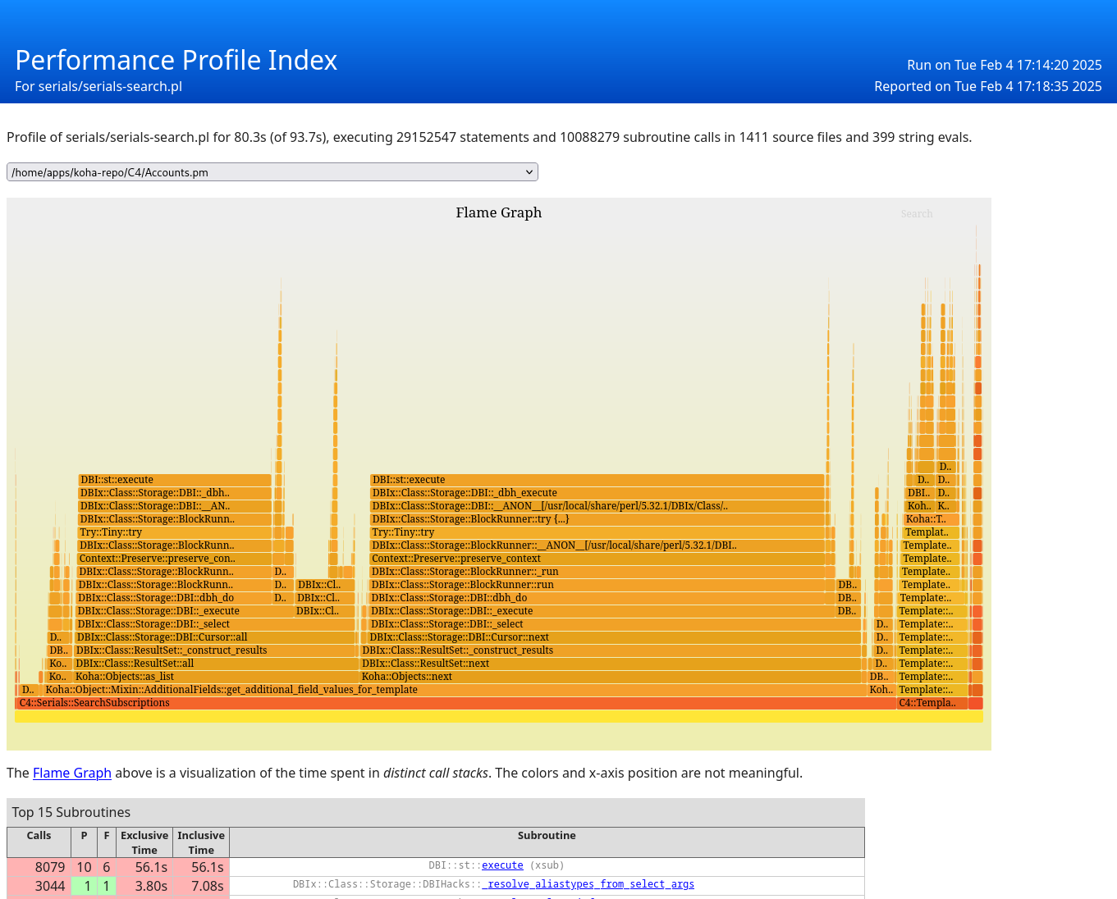Click the Flame Graph title text

pos(498,212)
